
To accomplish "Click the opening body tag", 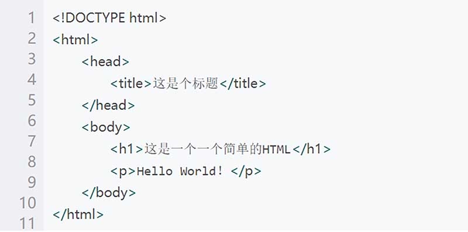I will [106, 127].
